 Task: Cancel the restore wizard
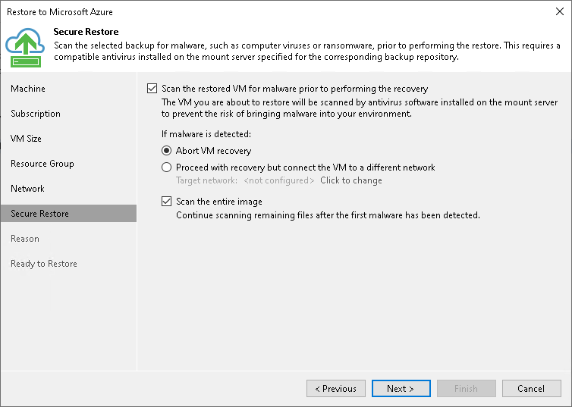pyautogui.click(x=531, y=389)
